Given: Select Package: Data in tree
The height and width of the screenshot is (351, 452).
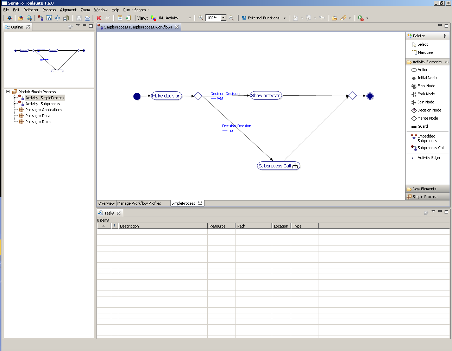Looking at the screenshot, I should coord(38,116).
